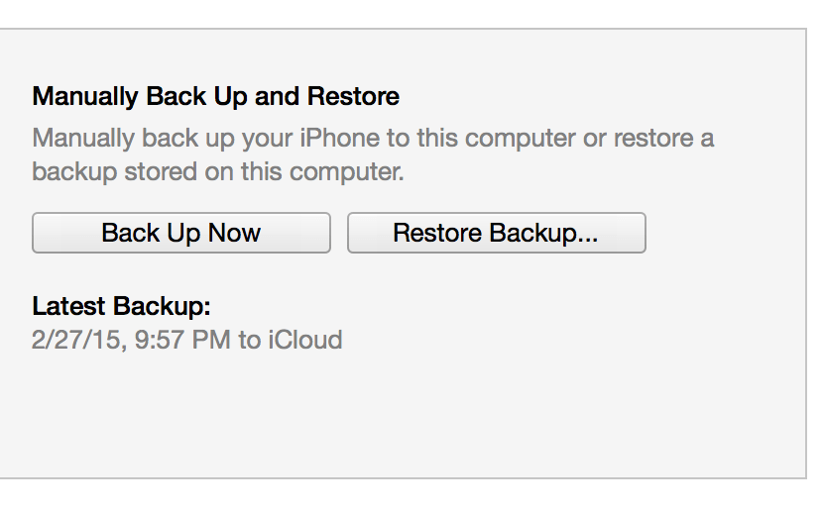Click the Manually Back Up and Restore heading
The height and width of the screenshot is (513, 823).
pyautogui.click(x=215, y=97)
